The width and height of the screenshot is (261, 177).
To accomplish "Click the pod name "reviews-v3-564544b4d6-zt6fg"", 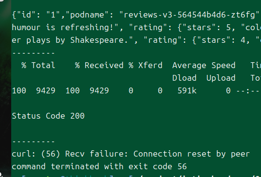I will (189, 15).
